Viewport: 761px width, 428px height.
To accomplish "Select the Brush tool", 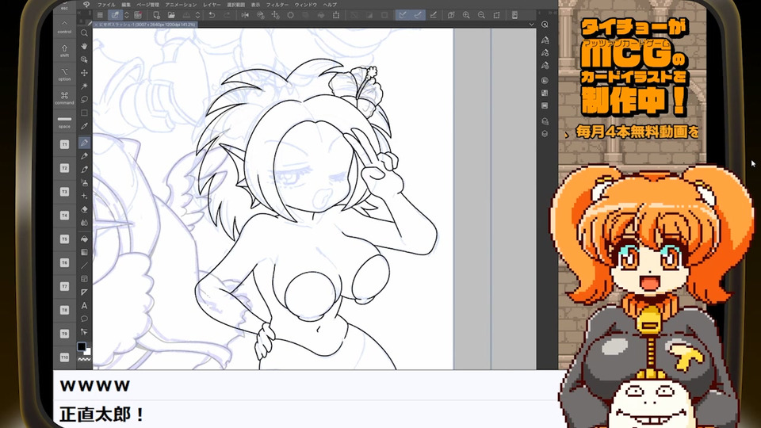I will pyautogui.click(x=84, y=170).
